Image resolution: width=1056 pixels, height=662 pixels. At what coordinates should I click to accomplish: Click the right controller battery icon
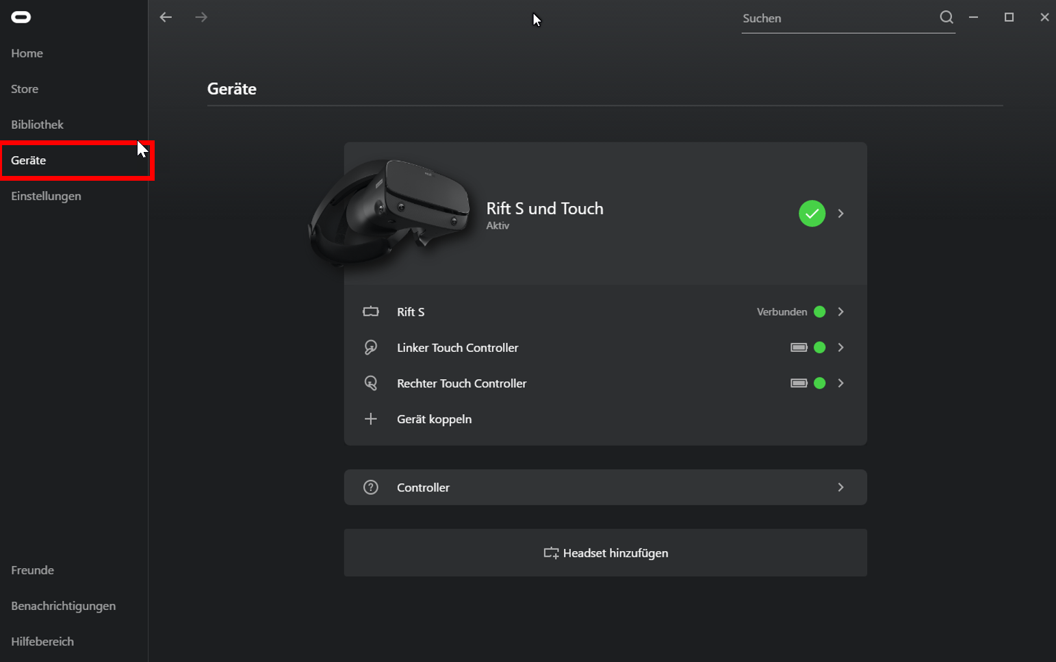pos(799,383)
